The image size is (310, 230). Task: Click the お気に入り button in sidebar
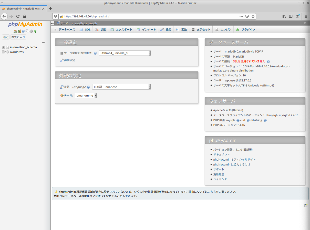pos(18,37)
